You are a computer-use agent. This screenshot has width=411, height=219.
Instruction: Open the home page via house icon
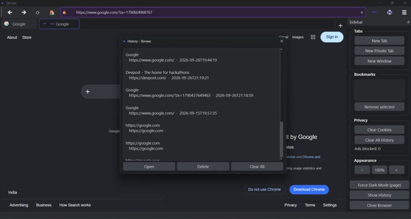point(52,12)
